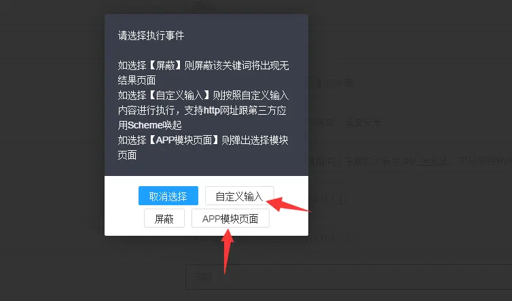Click the dimmed background label above the dialog

[201, 7]
